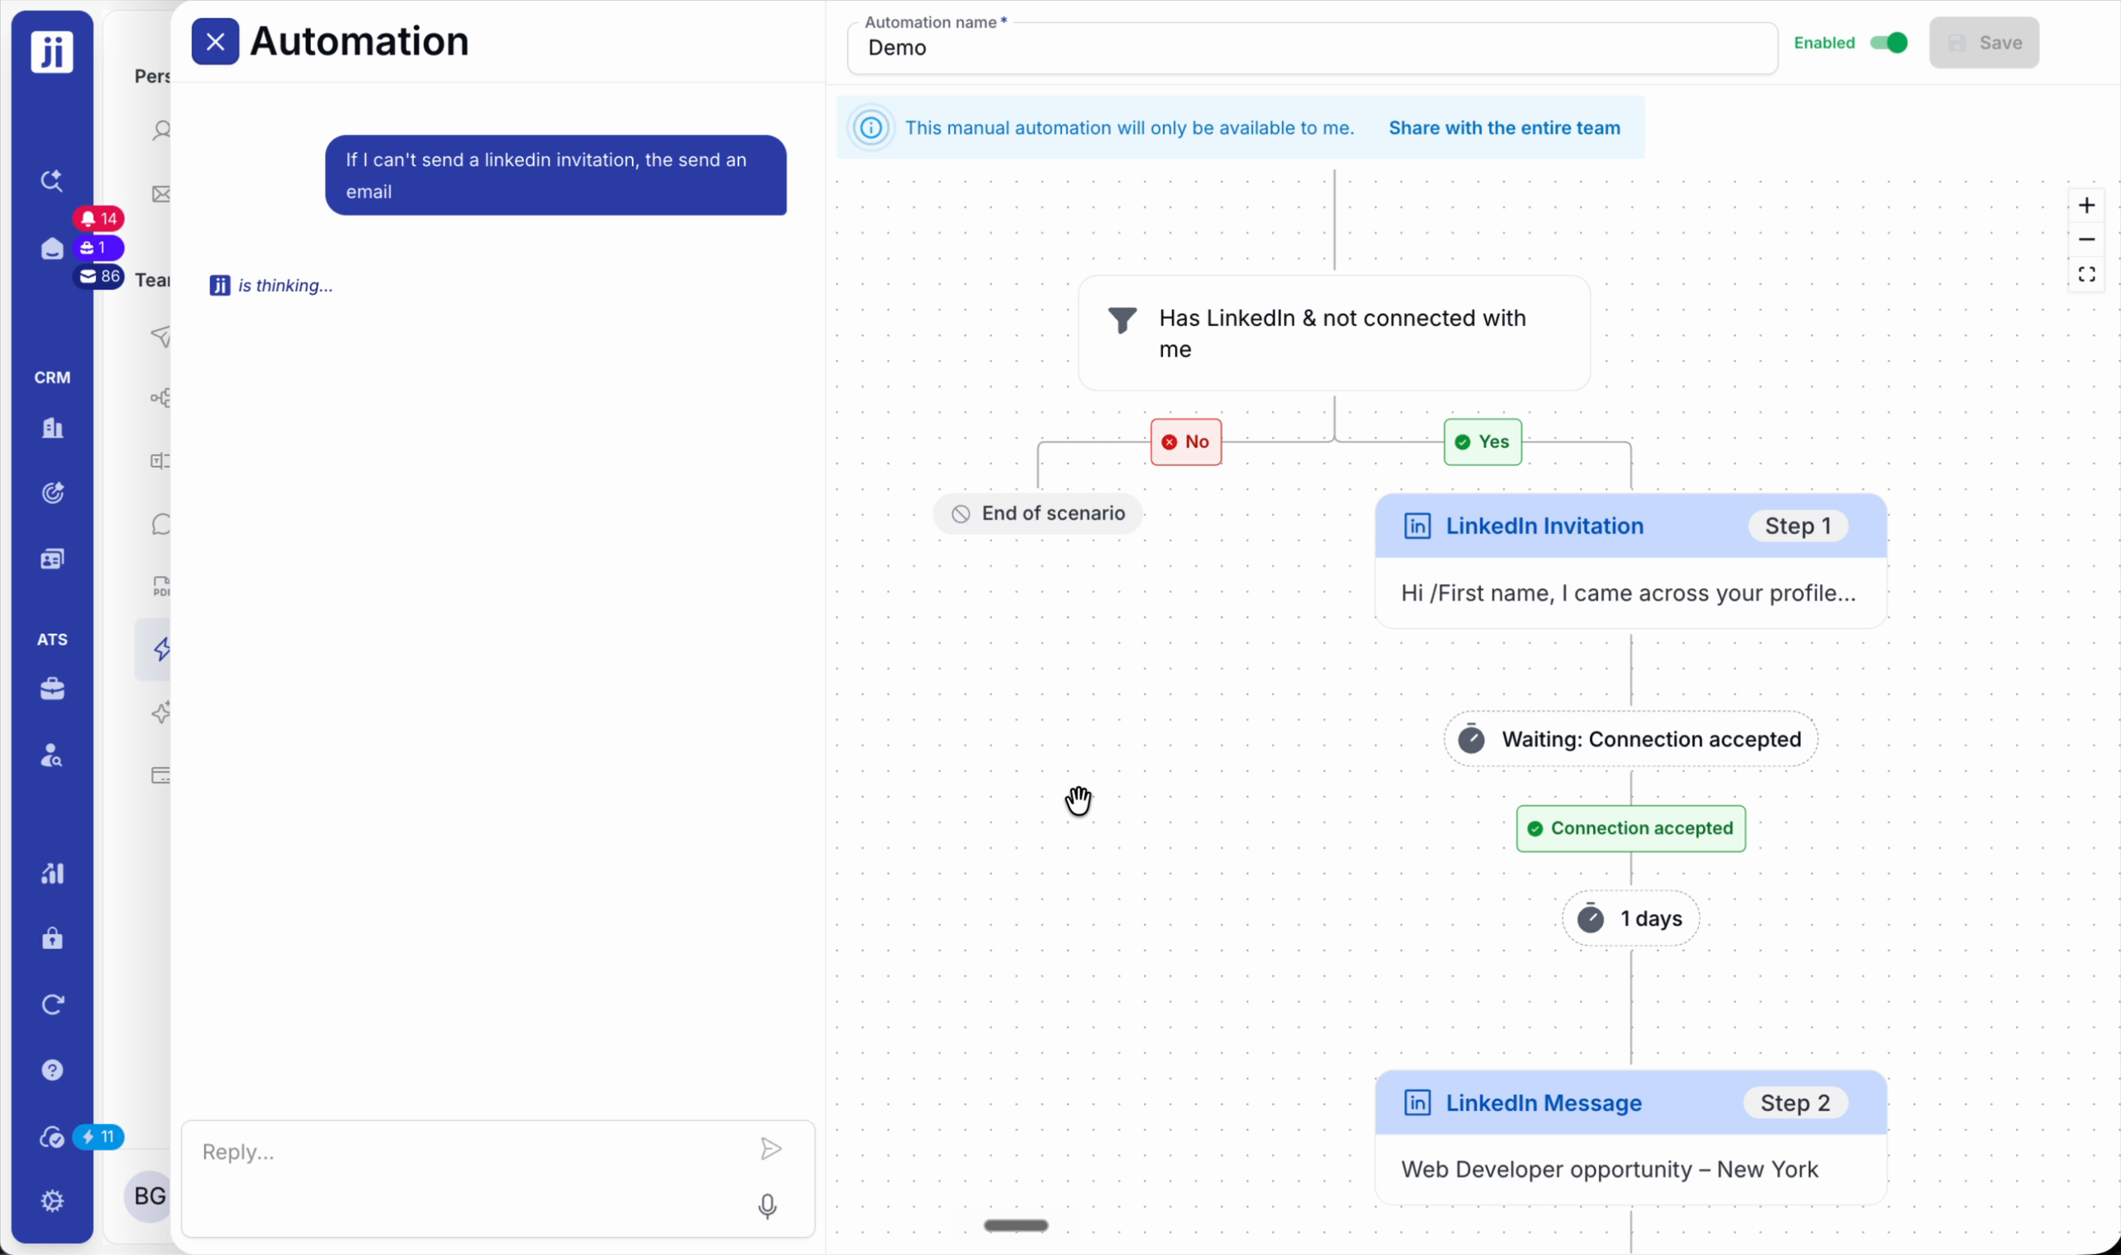2121x1255 pixels.
Task: Open the LinkedIn Invitation step header
Action: (1630, 526)
